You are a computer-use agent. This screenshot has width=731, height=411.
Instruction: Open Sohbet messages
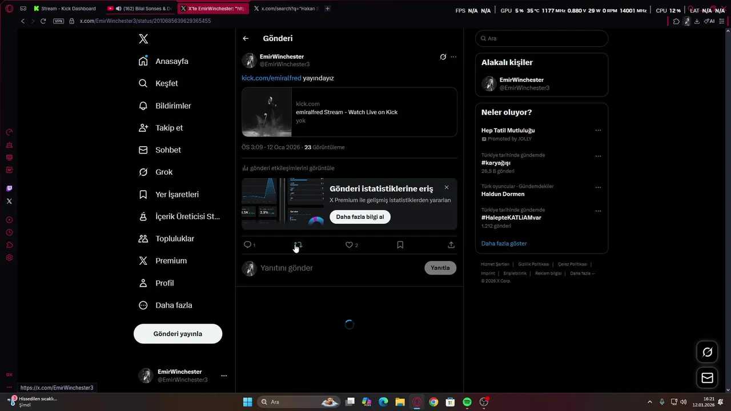[160, 150]
